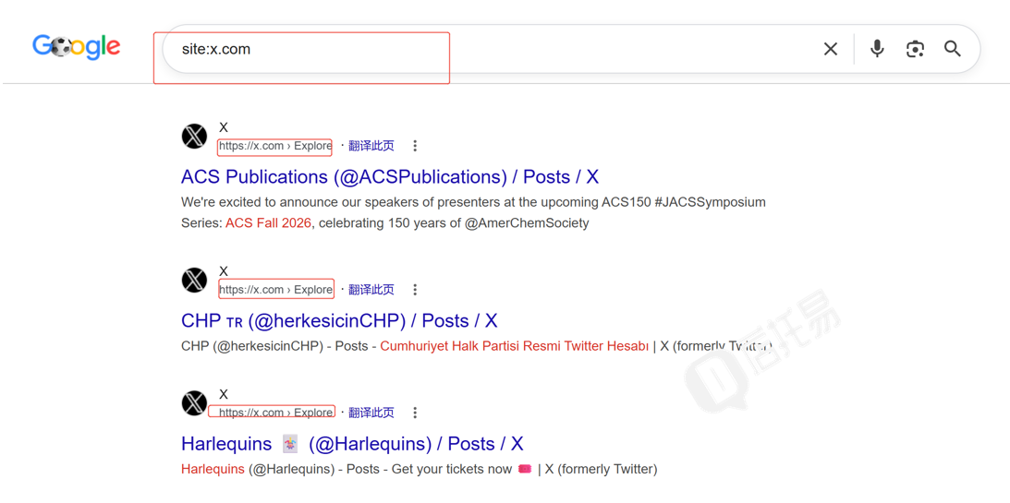Open CHP (@herkesicinCHP) Posts result link
This screenshot has width=1010, height=503.
point(339,321)
